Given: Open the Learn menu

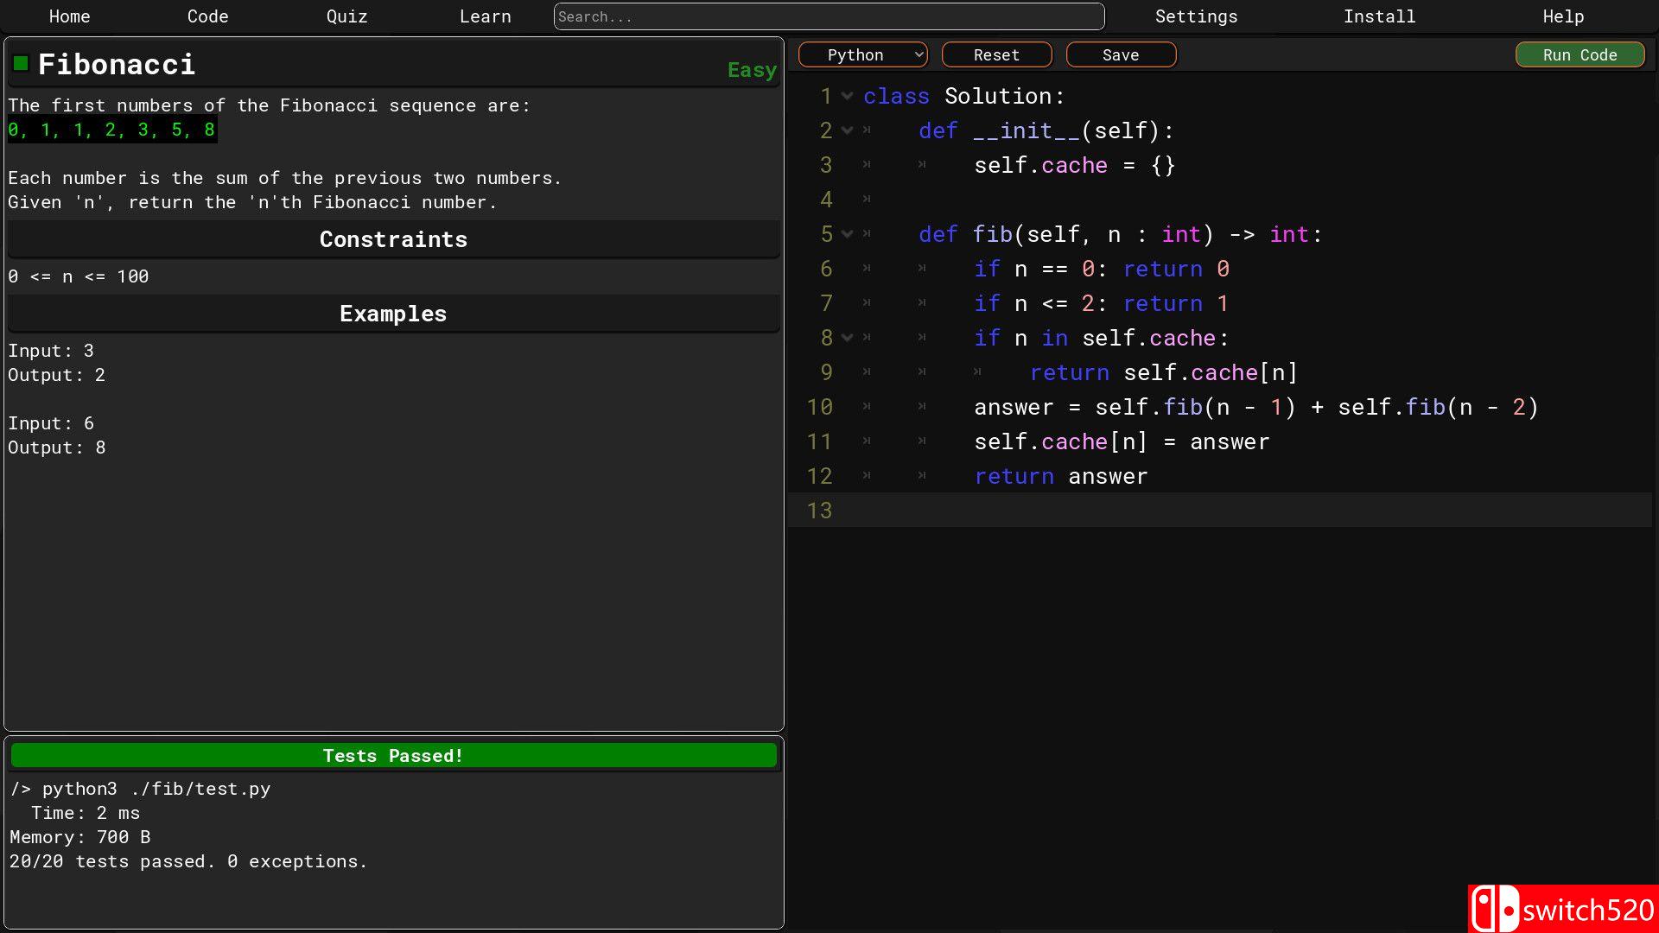Looking at the screenshot, I should pos(485,16).
